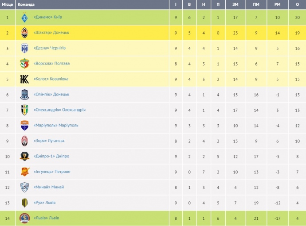This screenshot has width=306, height=226.
Task: Click the Vorskla Poltava club crest
Action: pyautogui.click(x=25, y=64)
